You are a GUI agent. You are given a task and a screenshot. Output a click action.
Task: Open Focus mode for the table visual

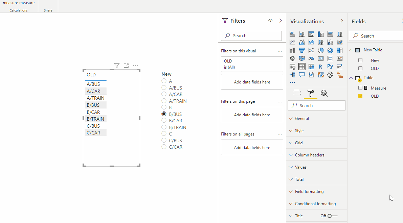tap(126, 66)
